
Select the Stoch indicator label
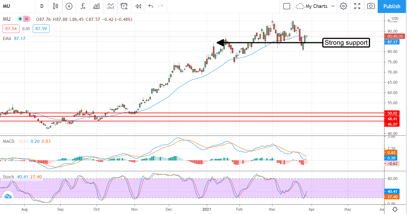[x=8, y=177]
